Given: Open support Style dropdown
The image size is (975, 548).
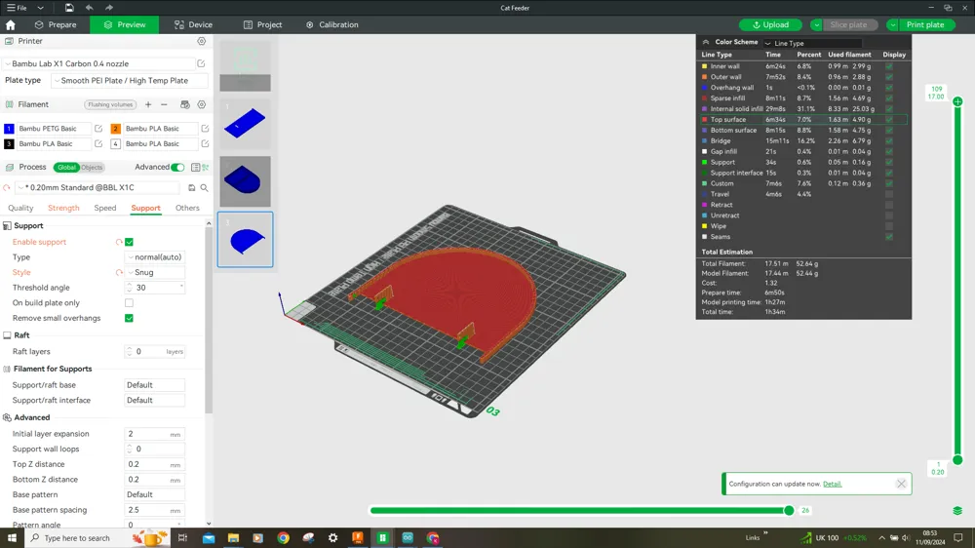Looking at the screenshot, I should (x=155, y=272).
